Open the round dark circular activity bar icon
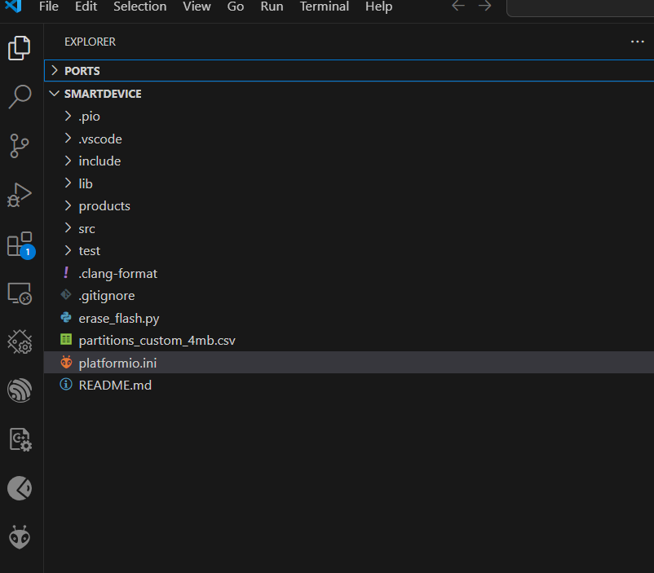Viewport: 654px width, 573px height. coord(20,488)
